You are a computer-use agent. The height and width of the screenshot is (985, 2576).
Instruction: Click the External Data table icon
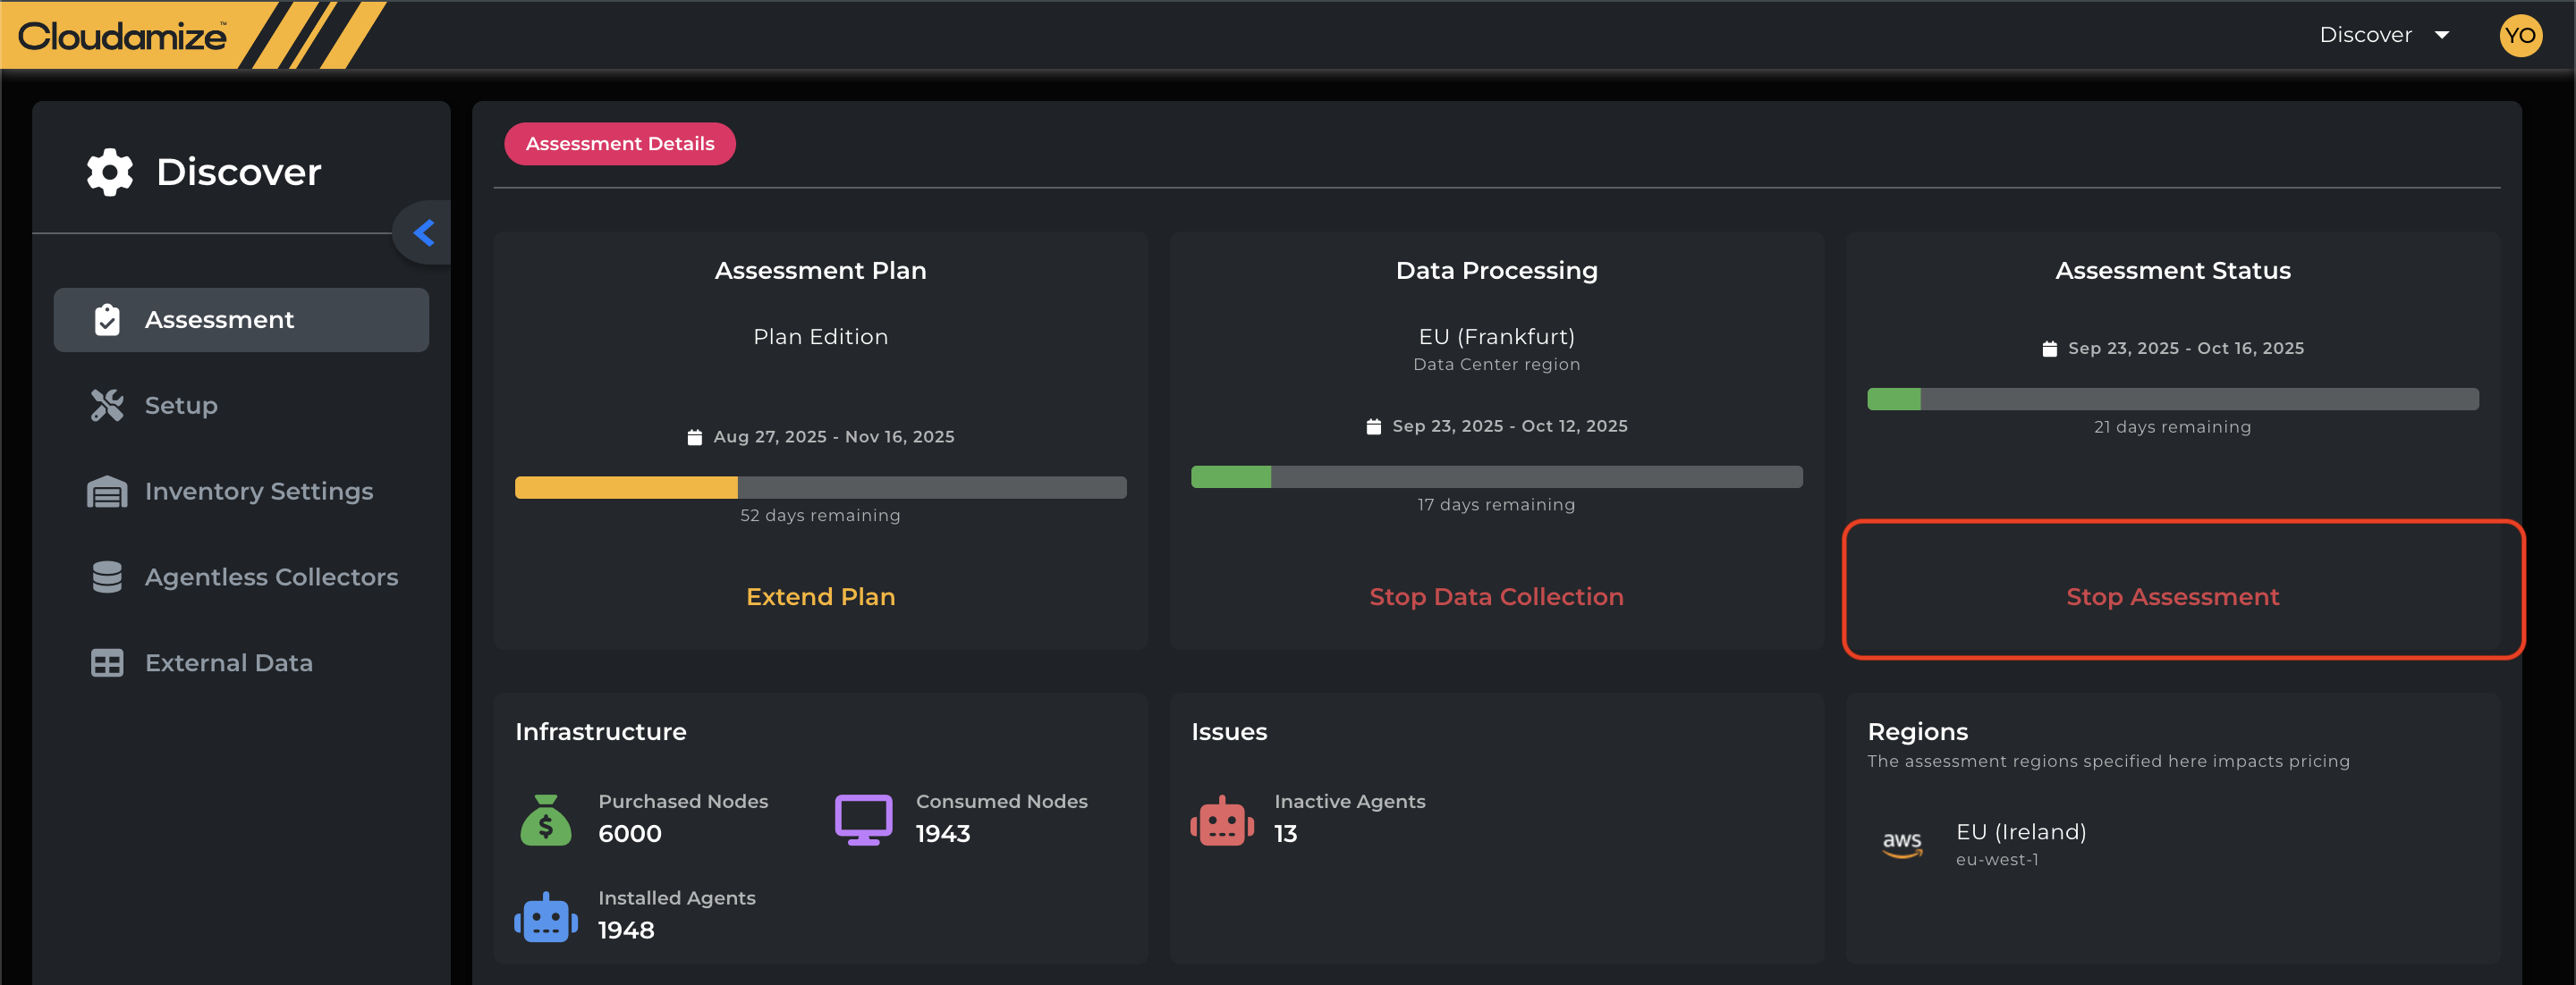click(107, 663)
